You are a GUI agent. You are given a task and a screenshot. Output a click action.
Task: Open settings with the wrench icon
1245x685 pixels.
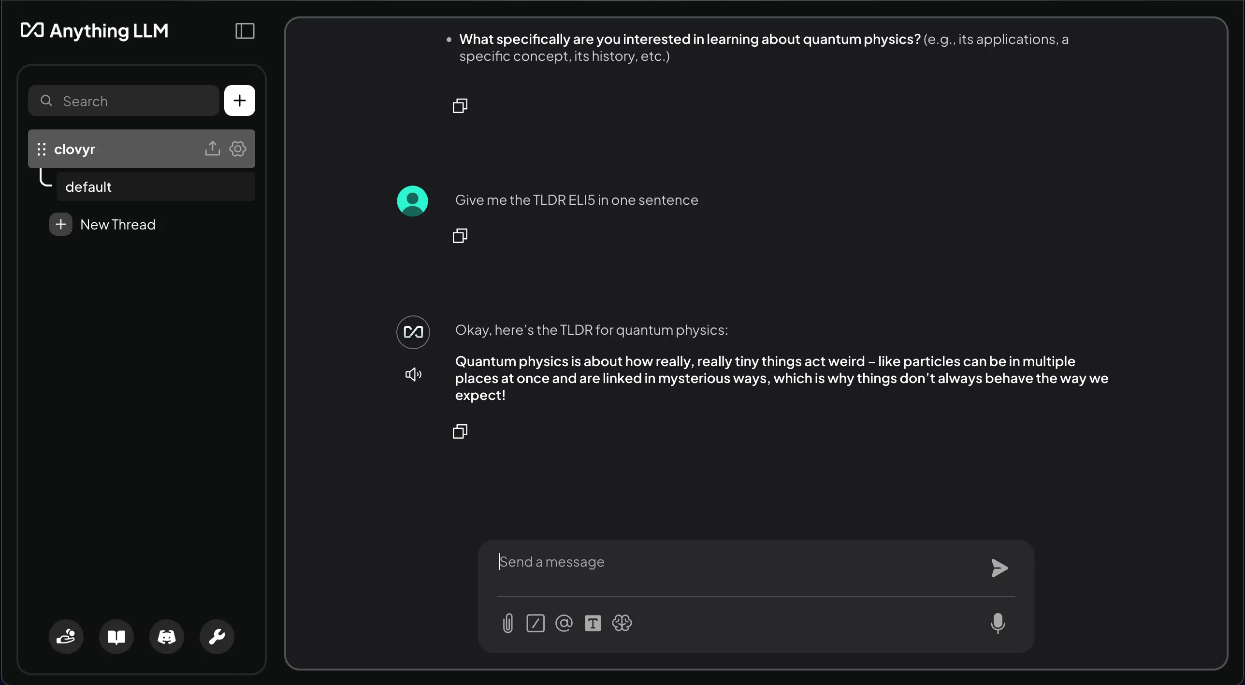[217, 637]
